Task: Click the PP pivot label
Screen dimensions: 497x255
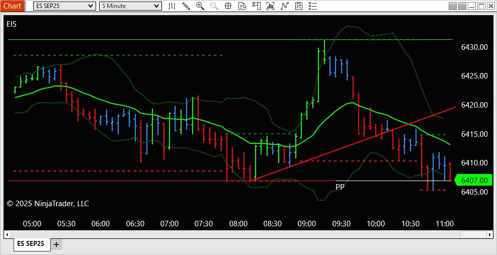Action: click(x=340, y=187)
